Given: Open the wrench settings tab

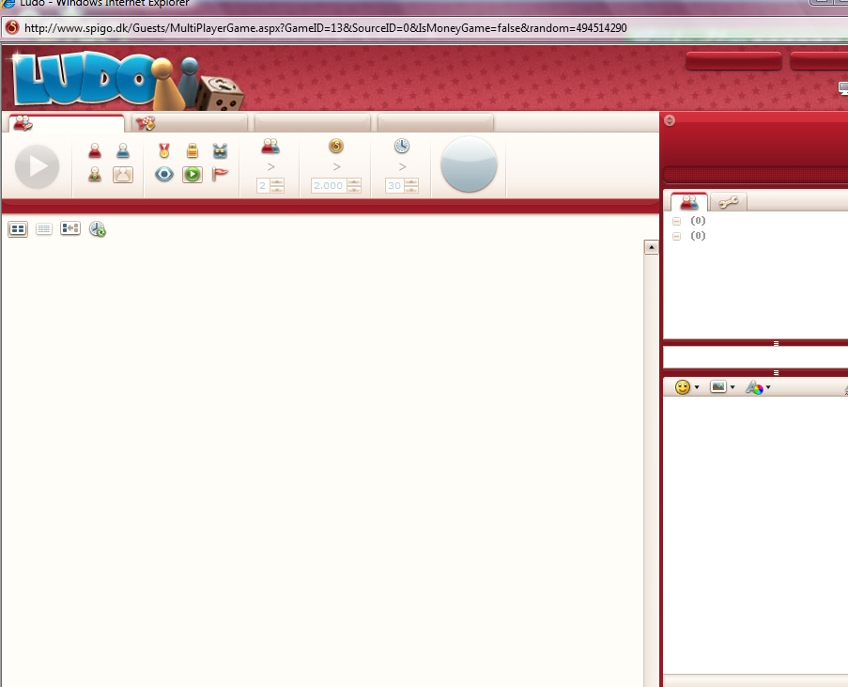Looking at the screenshot, I should coord(728,202).
